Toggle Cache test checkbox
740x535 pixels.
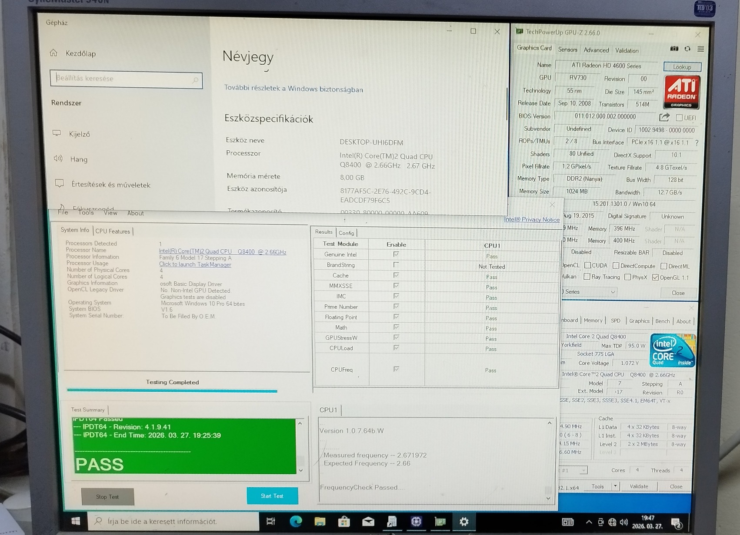click(396, 275)
